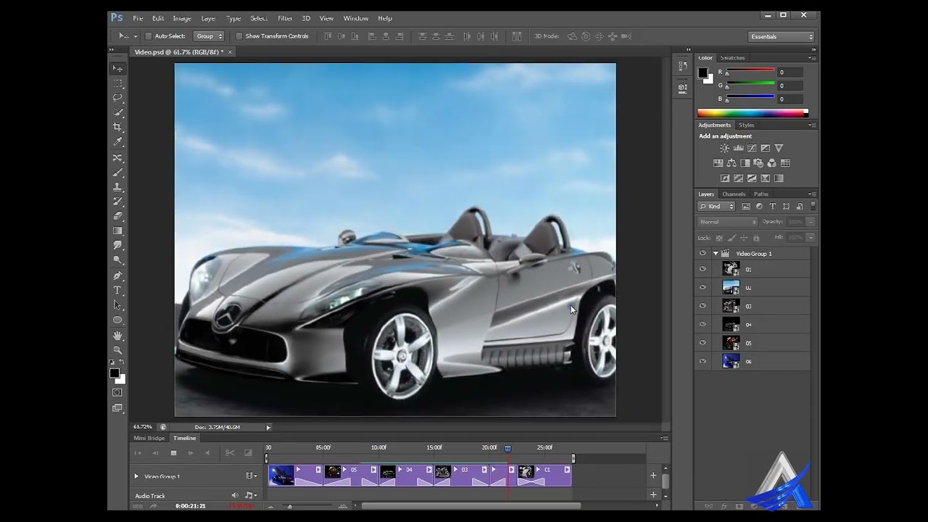Image resolution: width=928 pixels, height=522 pixels.
Task: Open the Essentials workspace dropdown
Action: [x=782, y=36]
